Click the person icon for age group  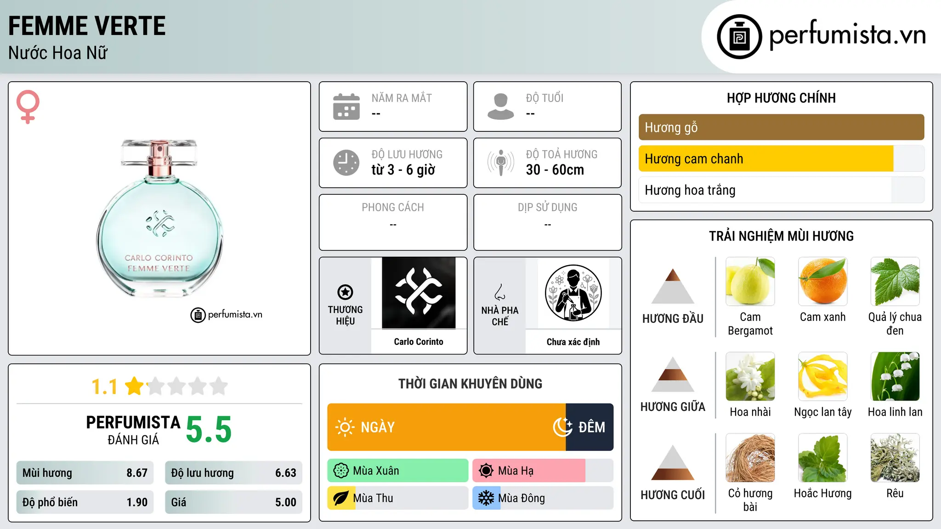[500, 107]
